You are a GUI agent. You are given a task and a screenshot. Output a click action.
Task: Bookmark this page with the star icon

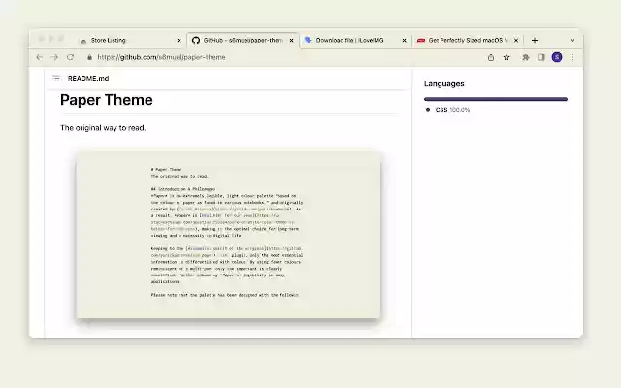(x=507, y=57)
